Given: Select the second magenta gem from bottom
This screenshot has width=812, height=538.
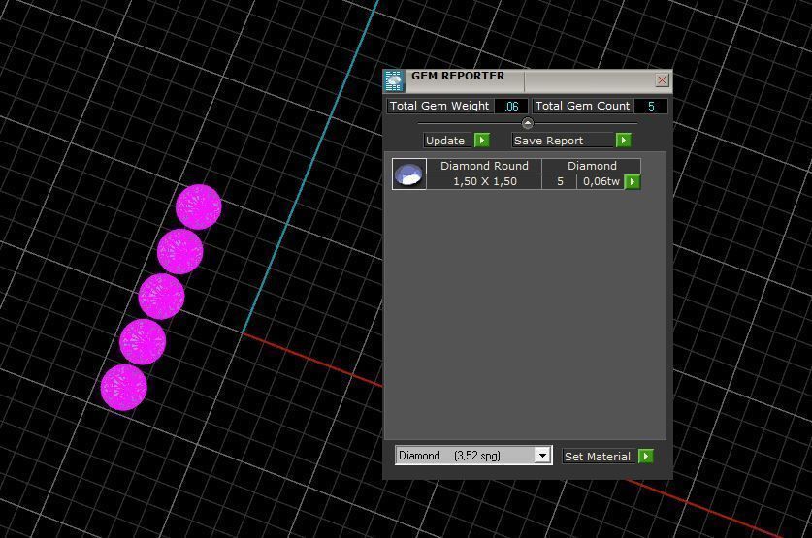Looking at the screenshot, I should (143, 342).
